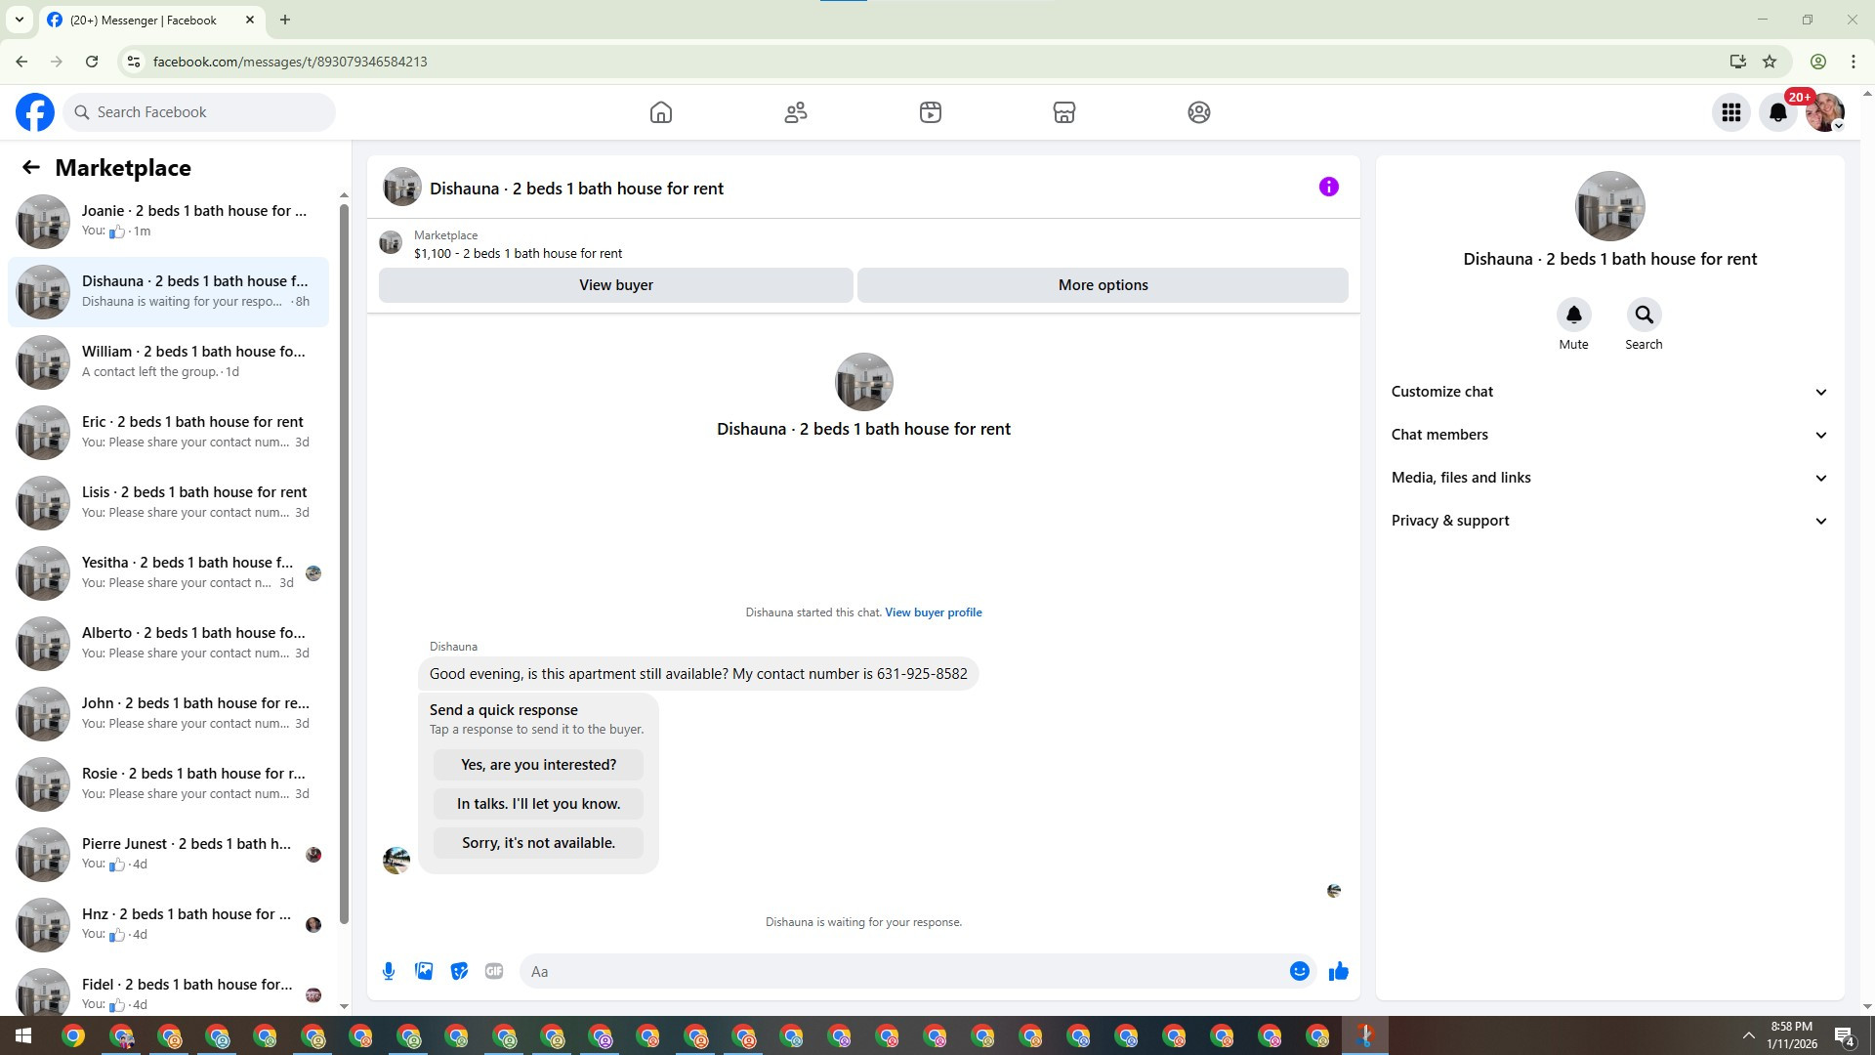Click the More options button
1875x1055 pixels.
coord(1103,285)
